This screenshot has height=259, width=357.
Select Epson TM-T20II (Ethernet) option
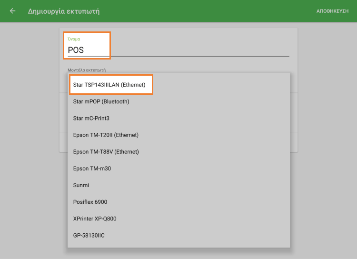tap(106, 135)
